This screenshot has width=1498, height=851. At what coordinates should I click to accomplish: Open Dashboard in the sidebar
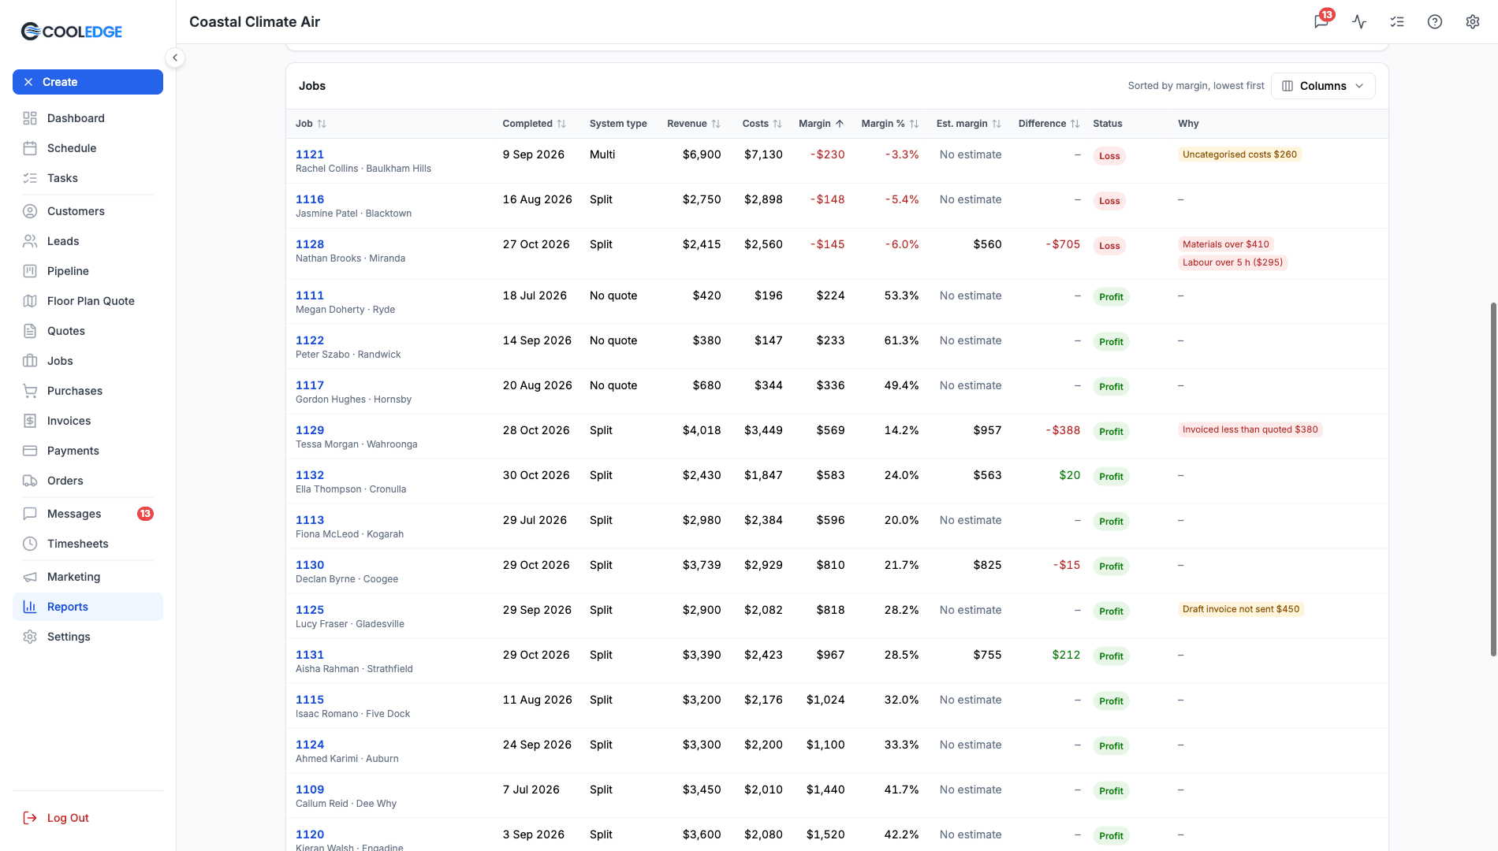88,118
